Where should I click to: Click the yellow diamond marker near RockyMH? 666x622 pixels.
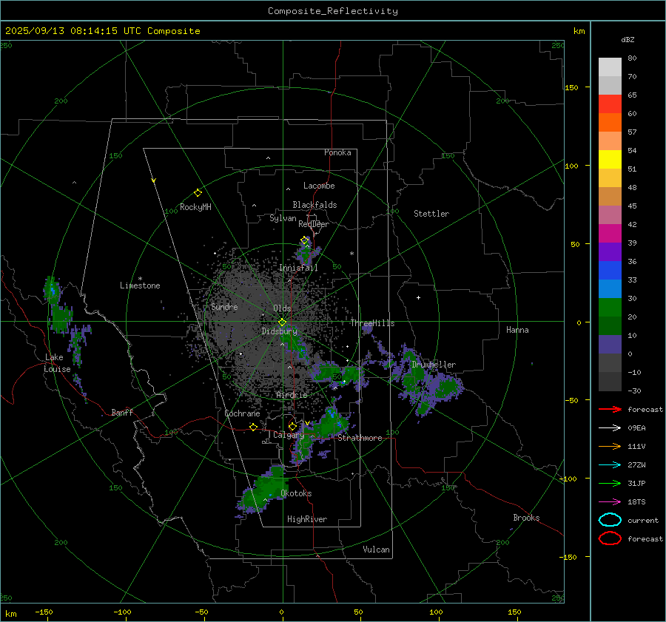[198, 193]
